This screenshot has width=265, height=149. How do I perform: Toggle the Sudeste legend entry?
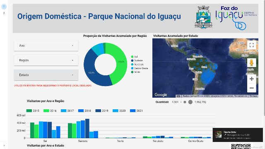click(137, 60)
